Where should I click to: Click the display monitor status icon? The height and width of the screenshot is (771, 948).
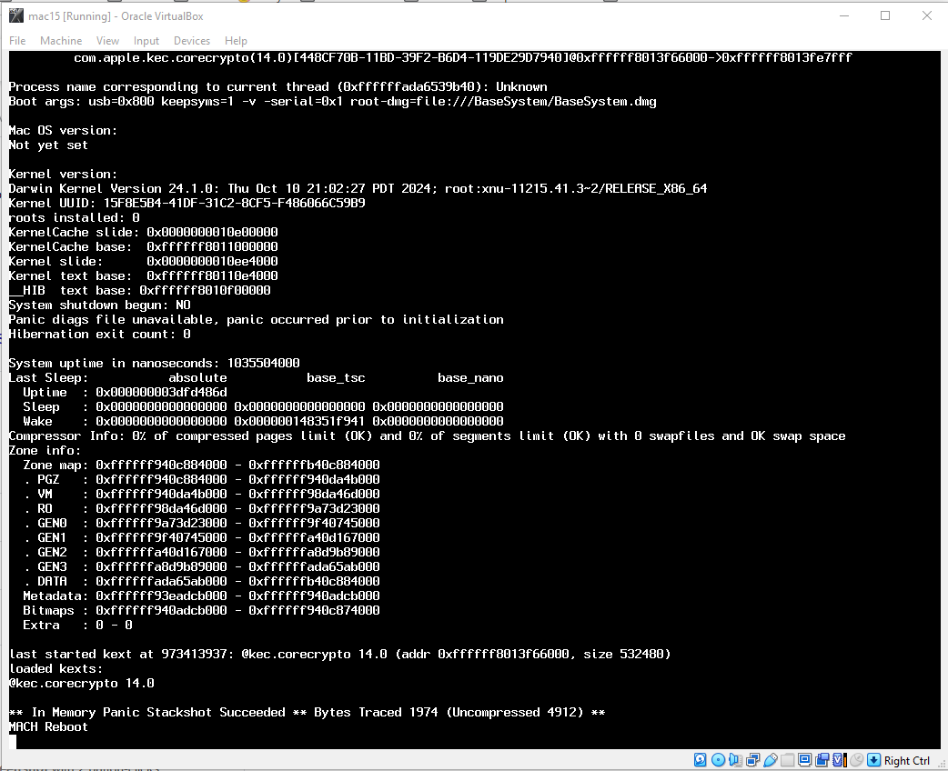tap(804, 760)
